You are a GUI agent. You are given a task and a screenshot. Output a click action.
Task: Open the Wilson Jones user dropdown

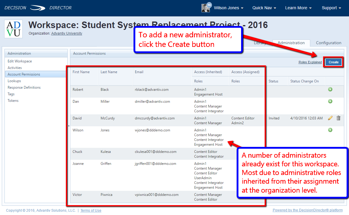point(229,8)
